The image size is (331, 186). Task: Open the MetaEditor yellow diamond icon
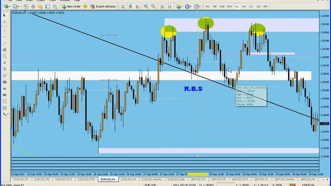tap(85, 7)
